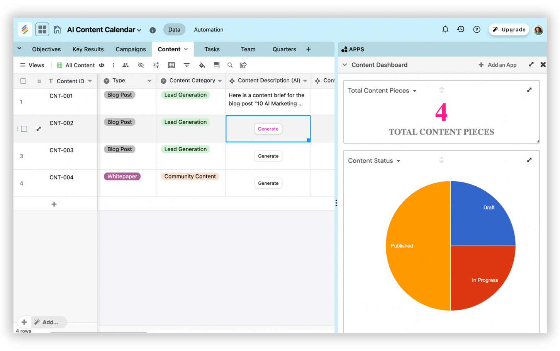Viewport: 560px width, 351px height.
Task: Go to the home icon
Action: (58, 30)
